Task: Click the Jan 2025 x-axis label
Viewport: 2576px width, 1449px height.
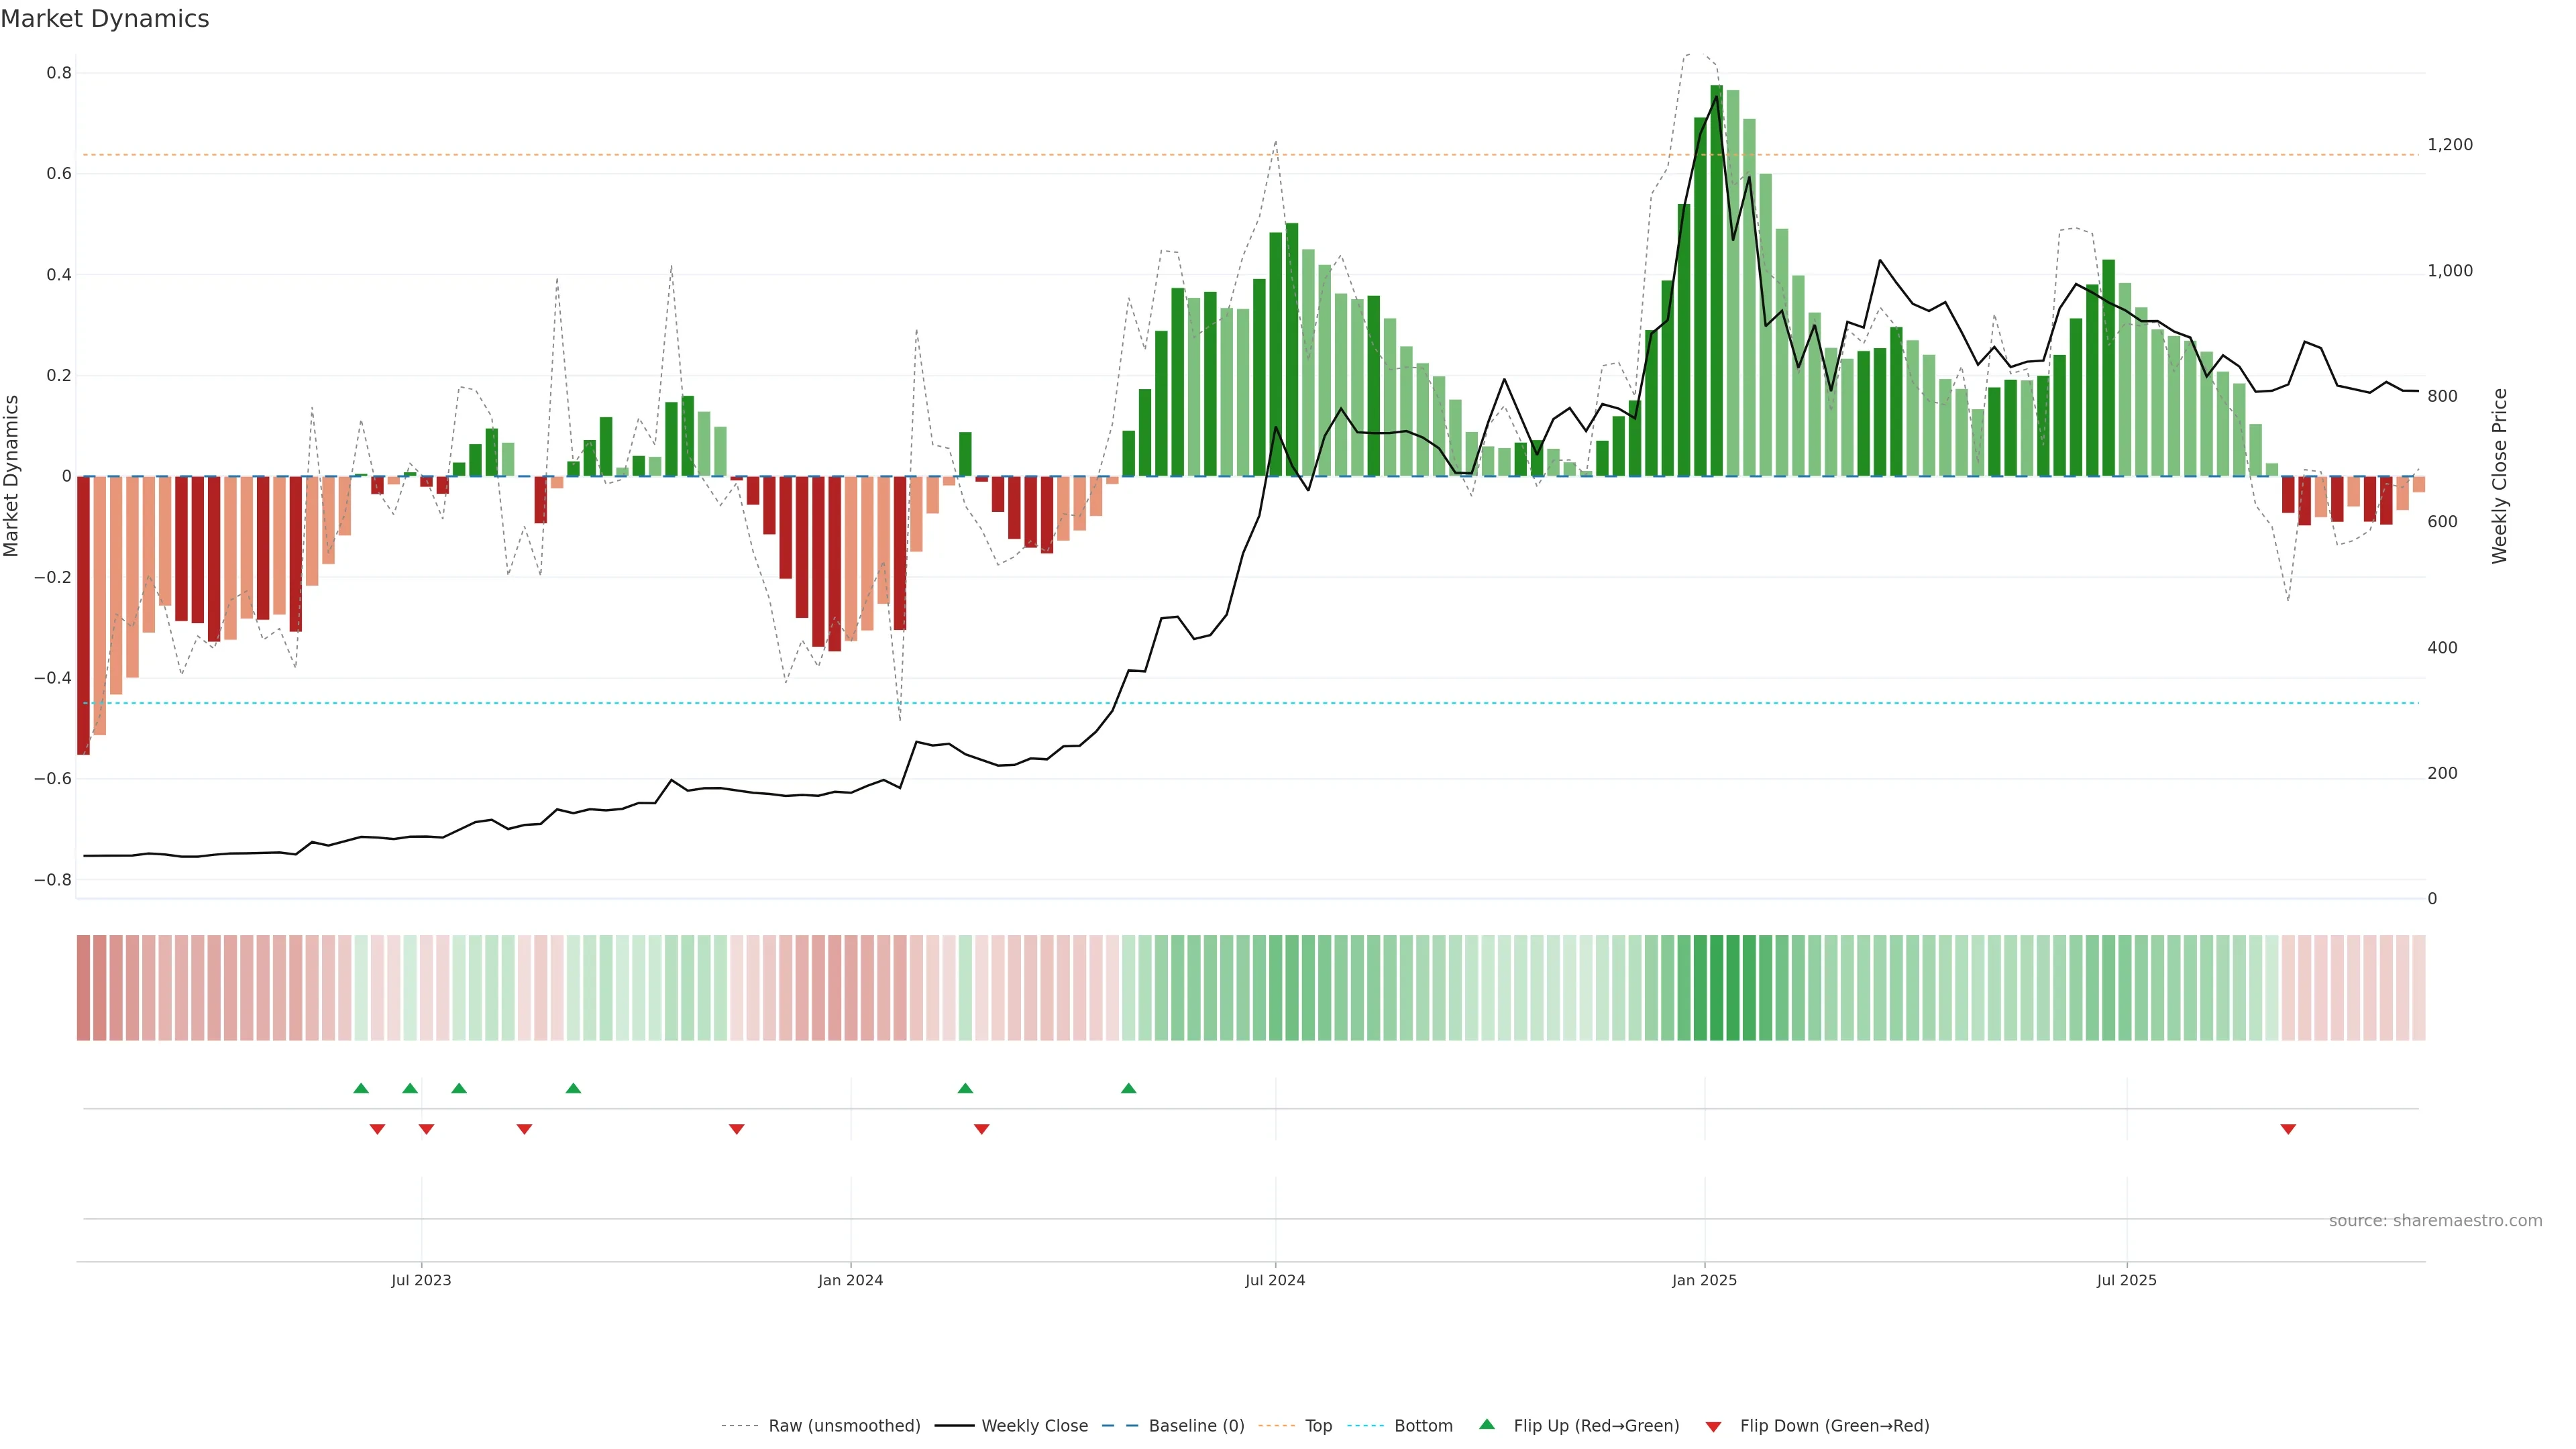Action: [1704, 1280]
